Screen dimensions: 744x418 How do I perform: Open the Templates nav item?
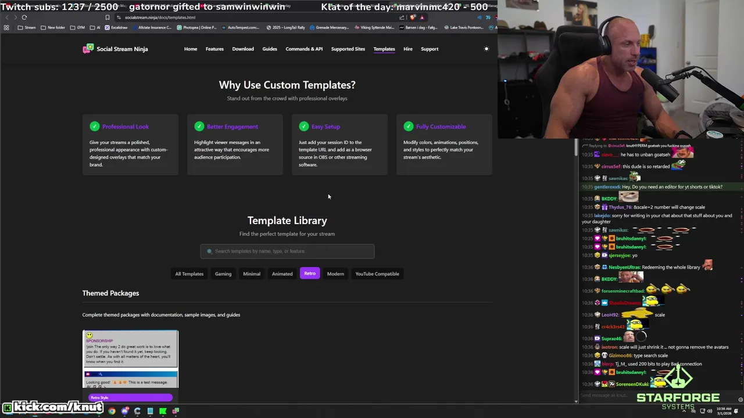[384, 49]
